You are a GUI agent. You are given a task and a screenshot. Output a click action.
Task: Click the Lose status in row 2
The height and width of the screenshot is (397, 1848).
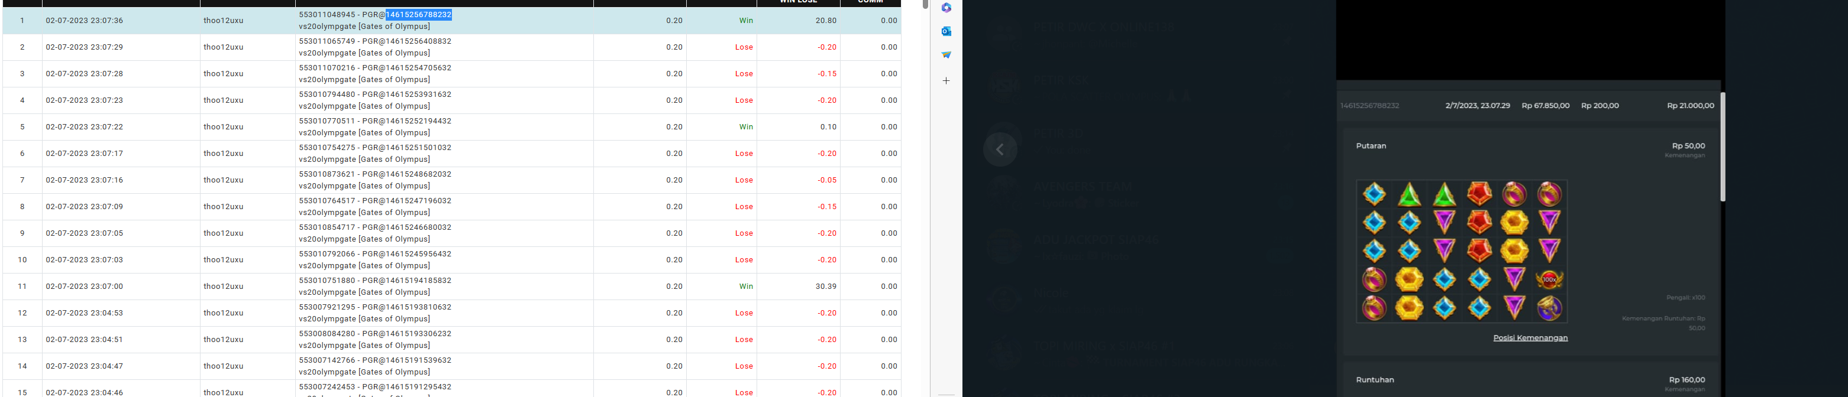click(744, 47)
